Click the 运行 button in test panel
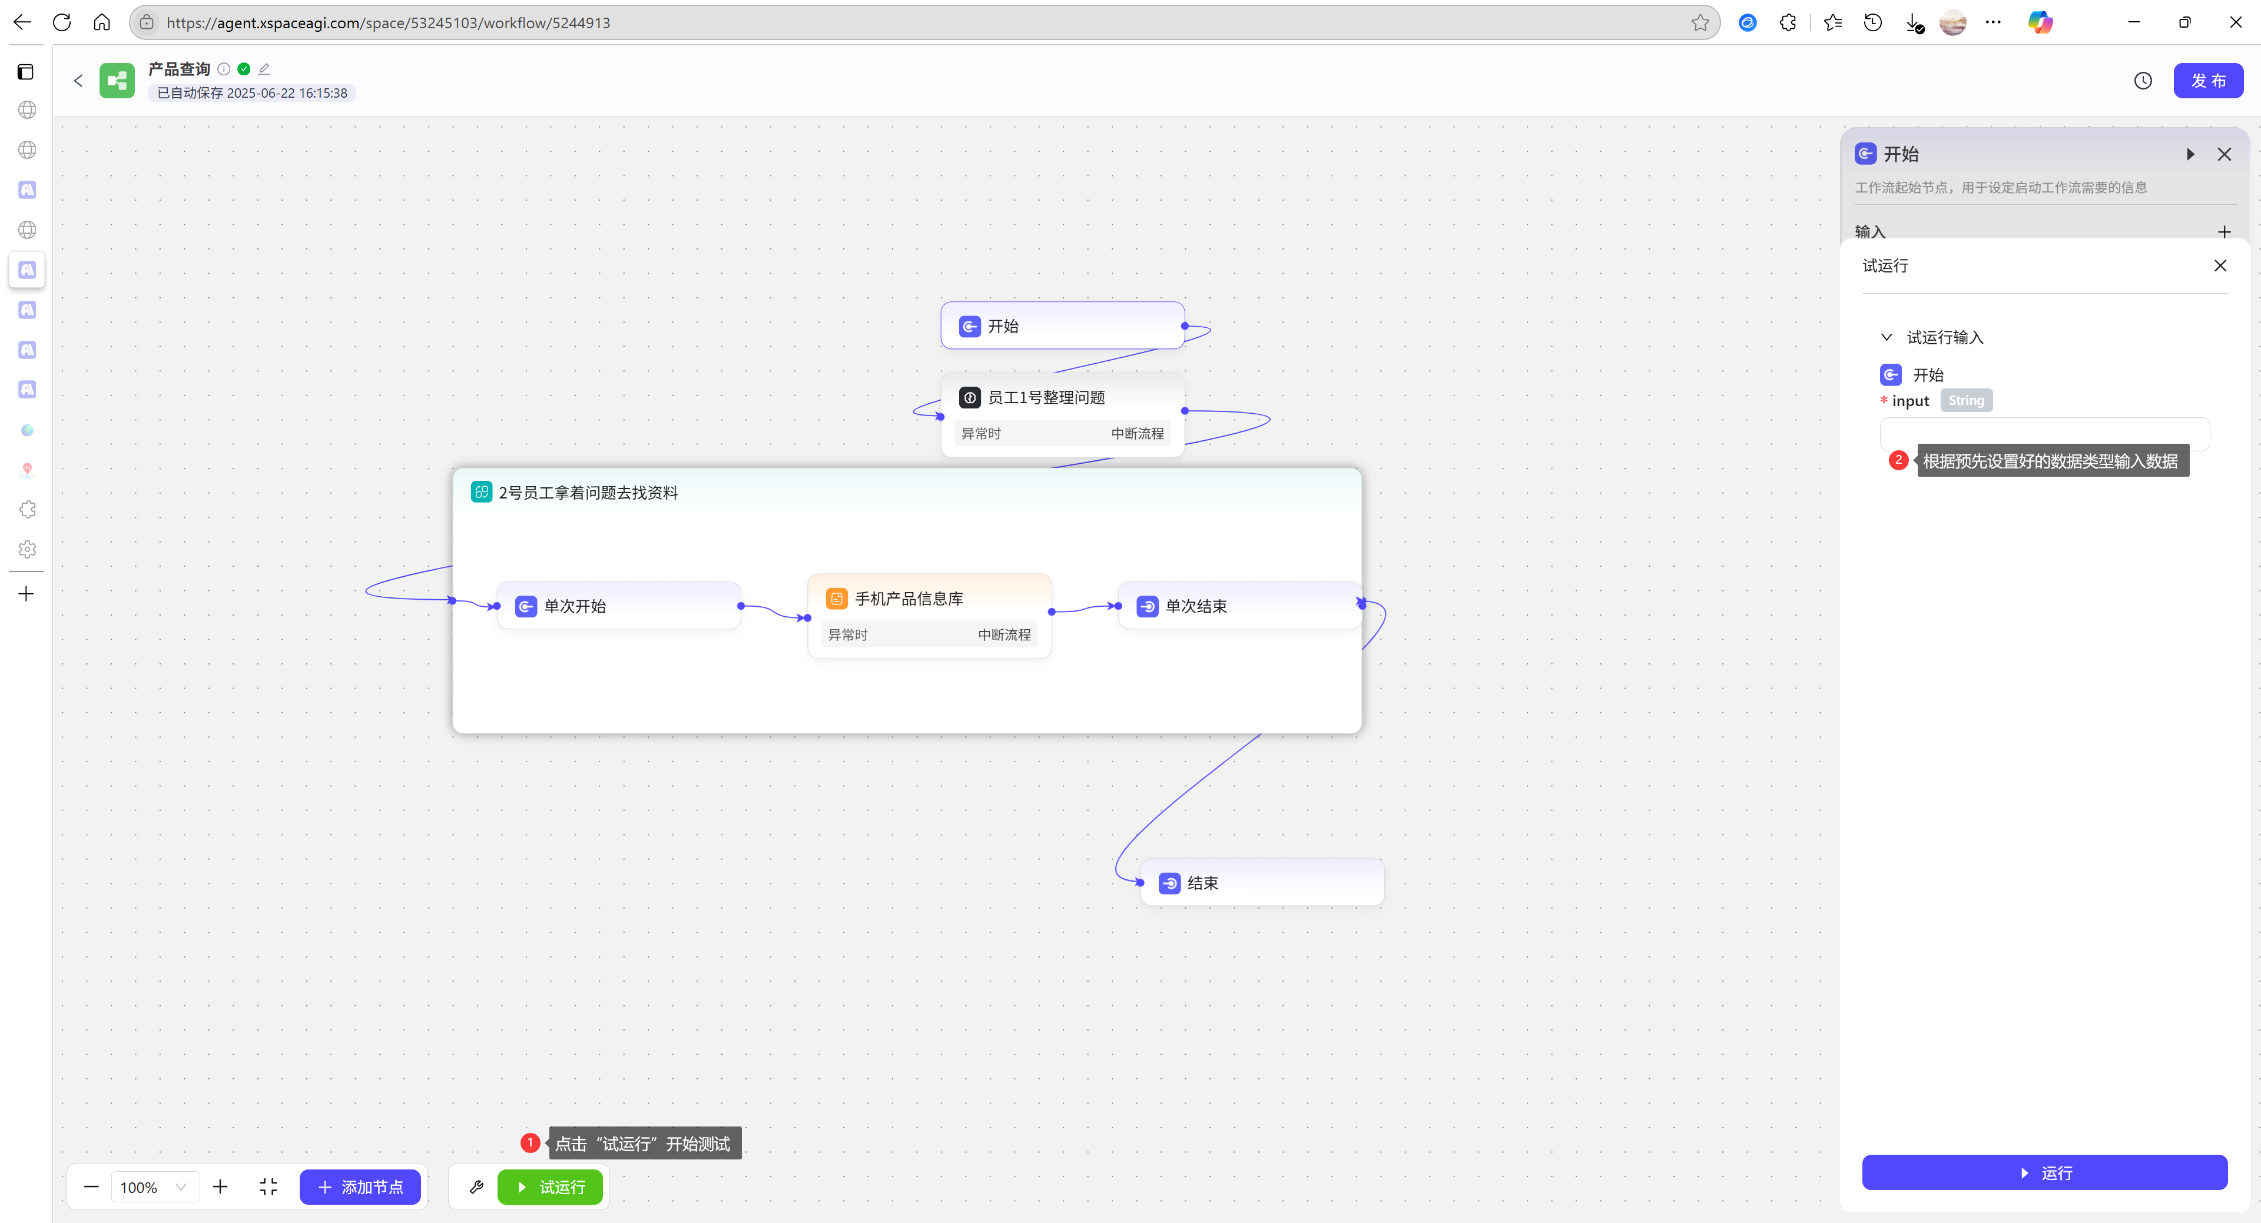 (x=2044, y=1173)
